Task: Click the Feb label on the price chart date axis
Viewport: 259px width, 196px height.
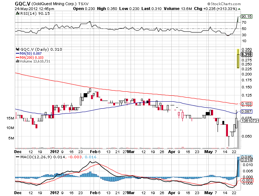Action: 94,152
